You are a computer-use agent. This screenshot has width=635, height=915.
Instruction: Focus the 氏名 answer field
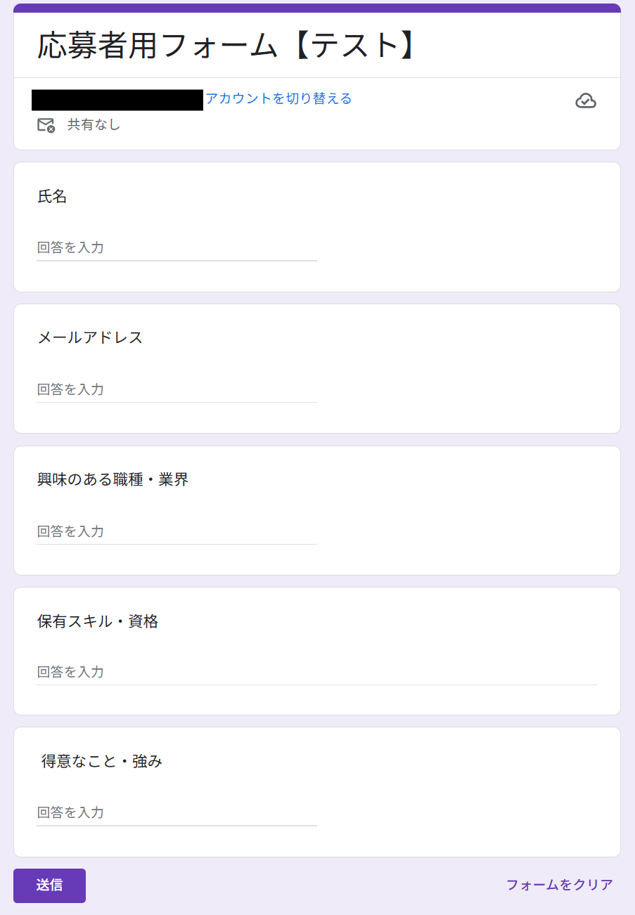point(177,248)
